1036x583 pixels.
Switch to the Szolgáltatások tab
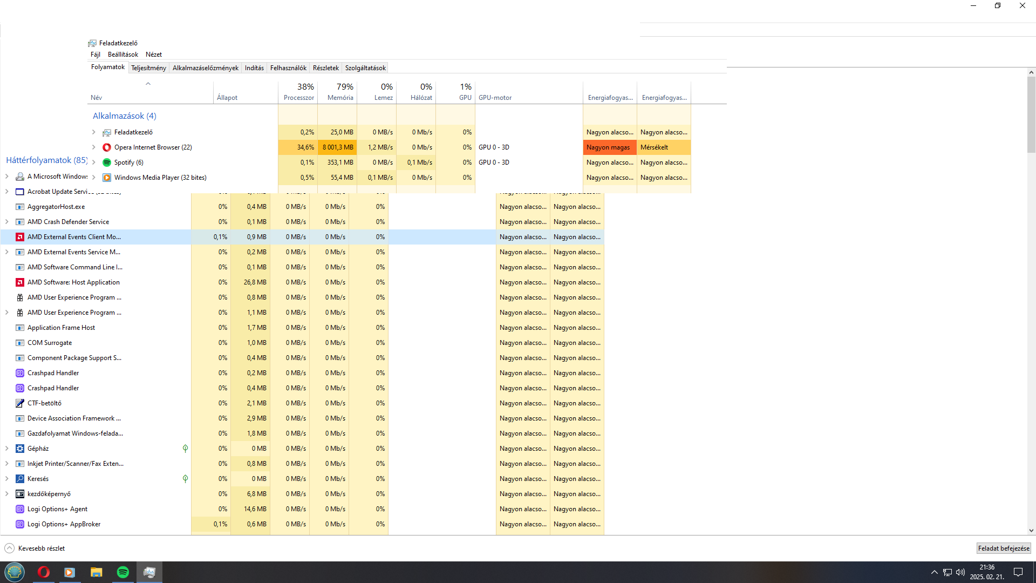[365, 68]
